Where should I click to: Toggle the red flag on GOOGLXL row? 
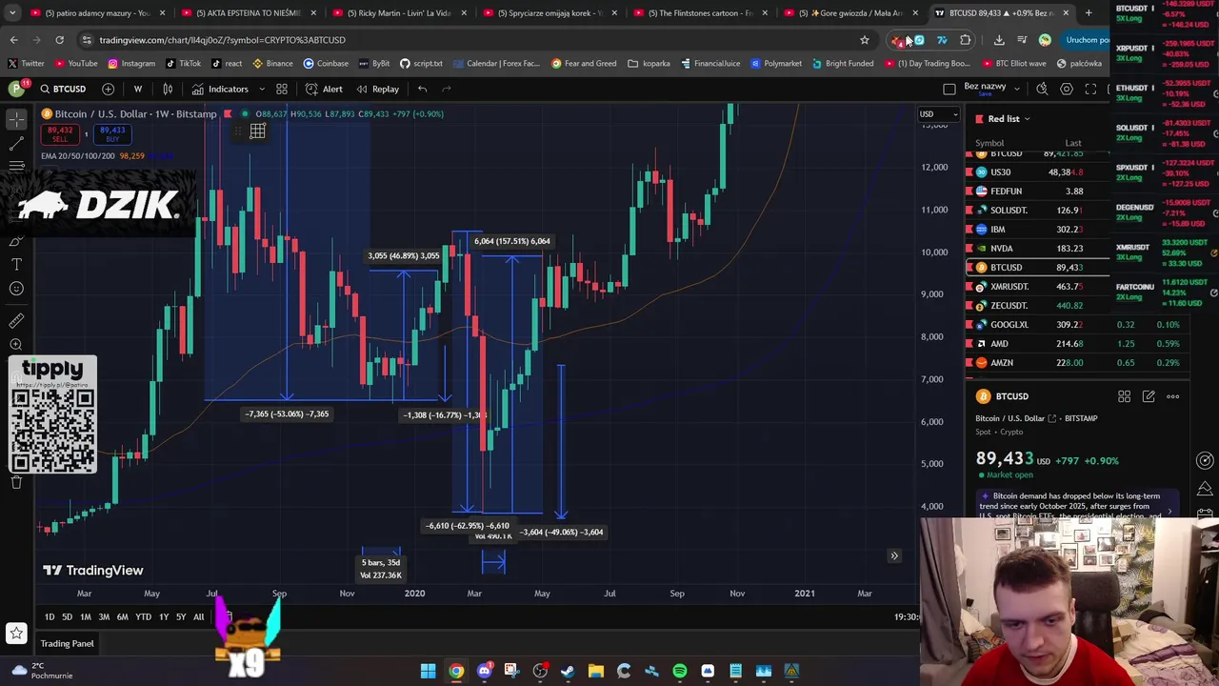(x=969, y=325)
